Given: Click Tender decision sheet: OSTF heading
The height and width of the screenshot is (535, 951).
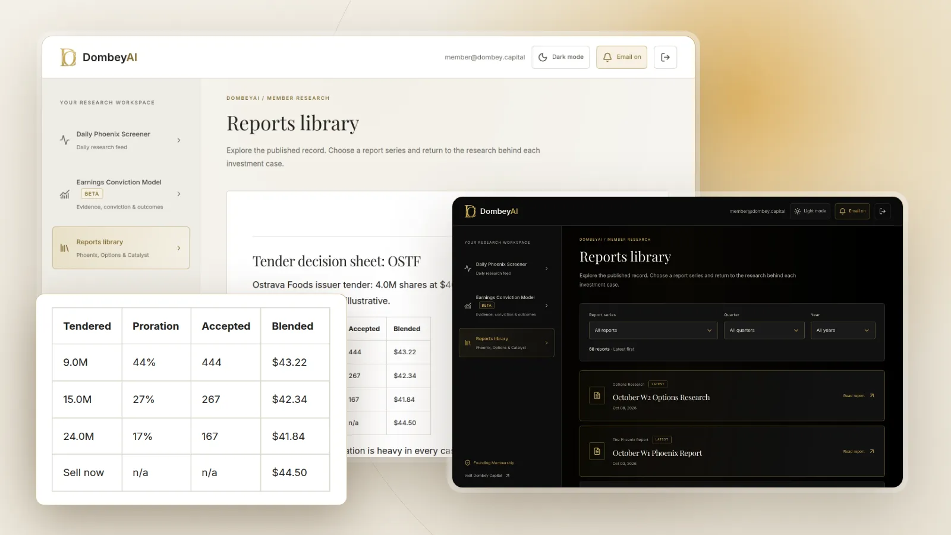Looking at the screenshot, I should tap(336, 262).
